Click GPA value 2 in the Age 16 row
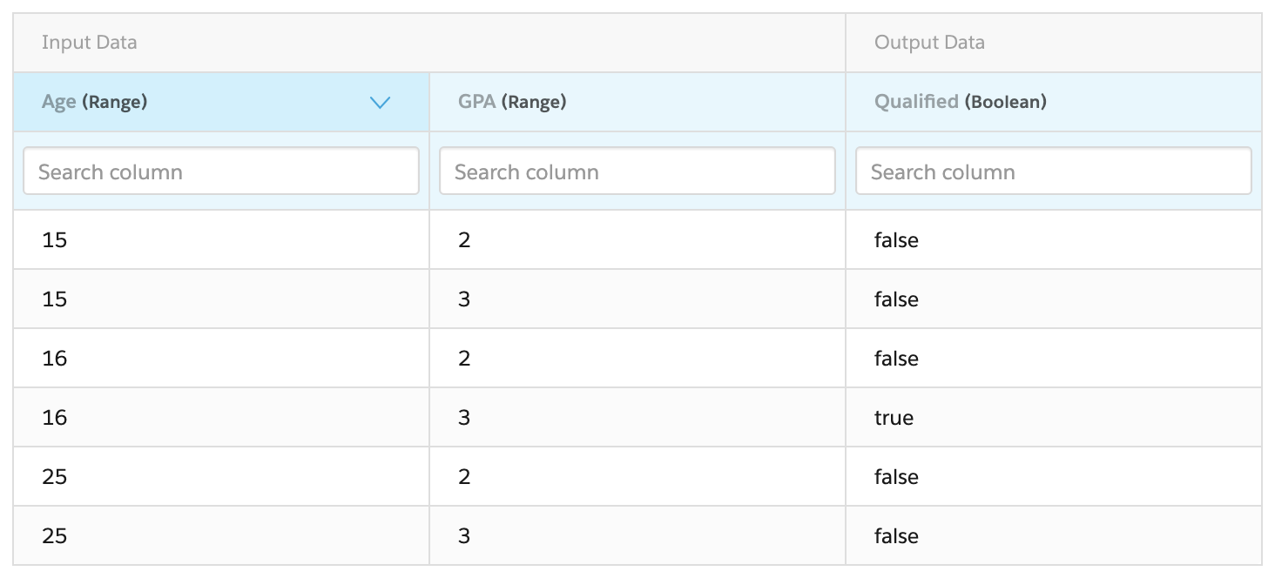 pyautogui.click(x=464, y=358)
